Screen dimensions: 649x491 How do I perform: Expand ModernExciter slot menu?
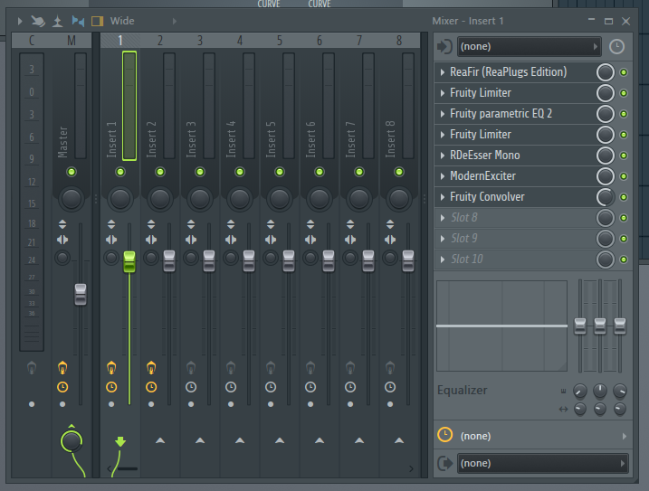click(443, 176)
